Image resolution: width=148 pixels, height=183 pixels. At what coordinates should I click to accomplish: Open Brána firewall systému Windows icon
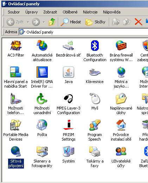click(121, 46)
